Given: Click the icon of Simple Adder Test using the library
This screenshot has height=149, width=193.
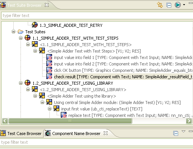Looking at the screenshot, I should coord(42,96).
